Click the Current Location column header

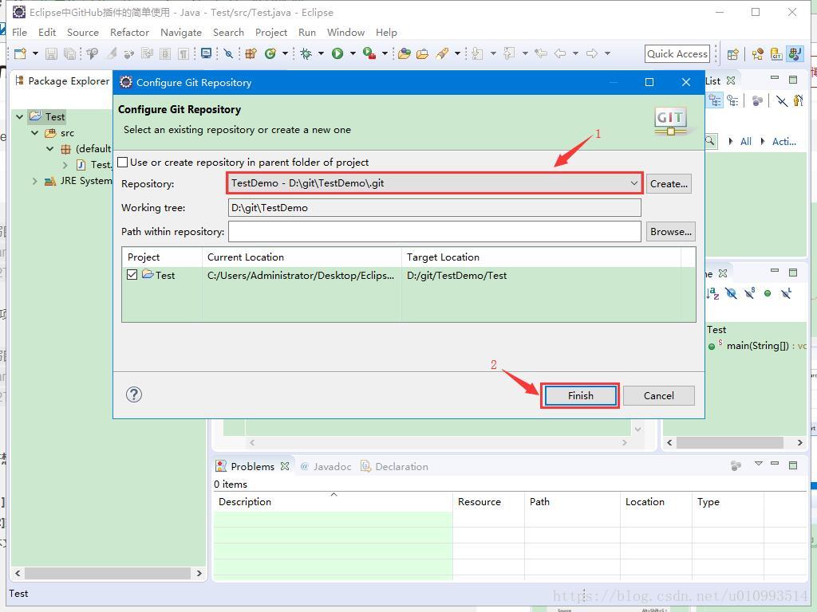coord(302,257)
